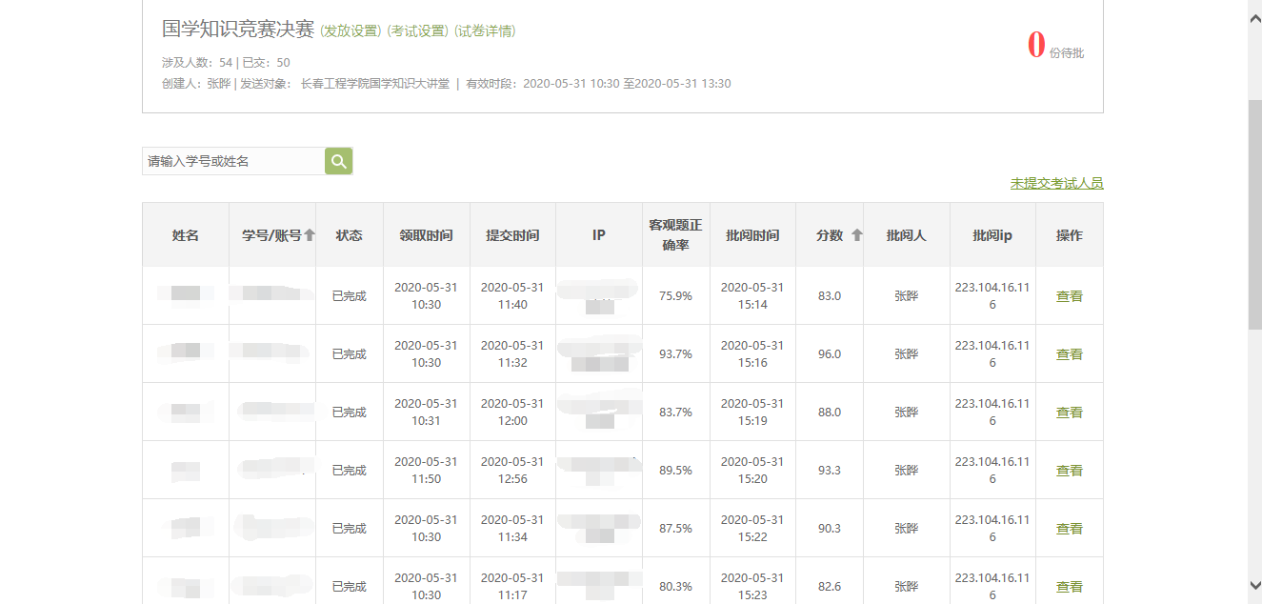
Task: Open 发放设置 link
Action: click(351, 30)
